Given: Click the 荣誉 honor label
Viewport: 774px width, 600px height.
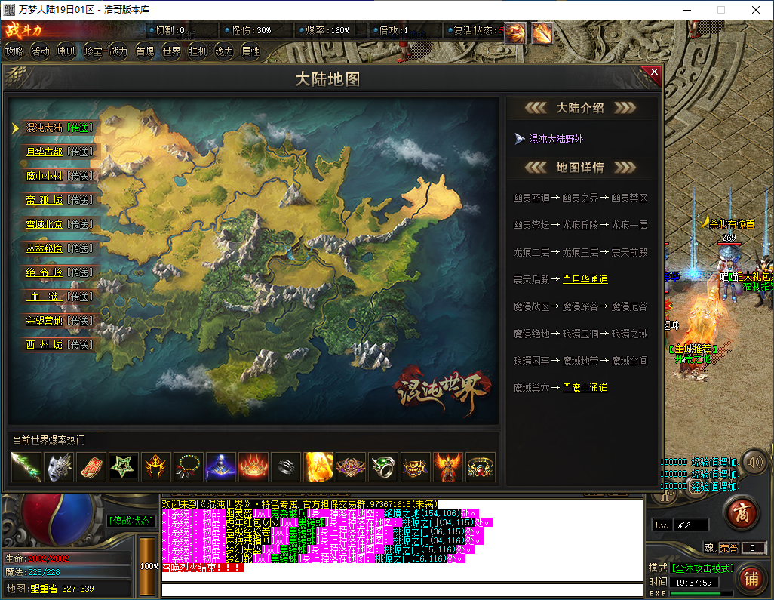Looking at the screenshot, I should [729, 548].
